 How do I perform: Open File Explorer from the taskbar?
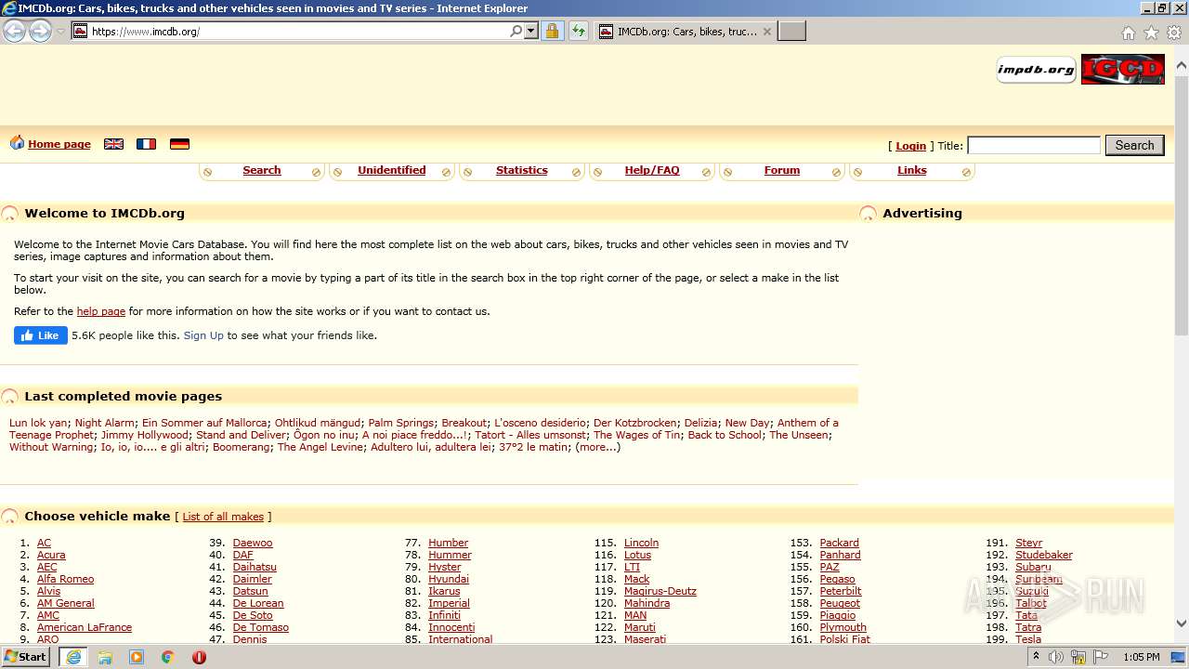coord(105,657)
